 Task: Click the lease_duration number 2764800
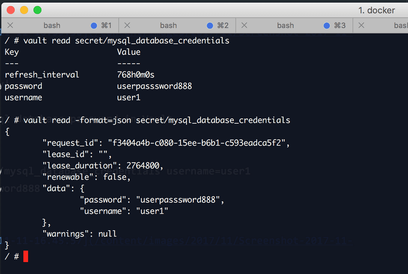pyautogui.click(x=143, y=166)
